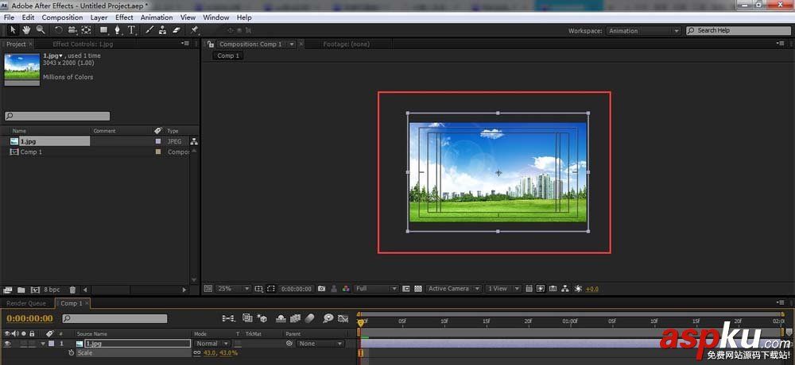795x365 pixels.
Task: Select the Zoom magnifier tool
Action: click(x=40, y=30)
